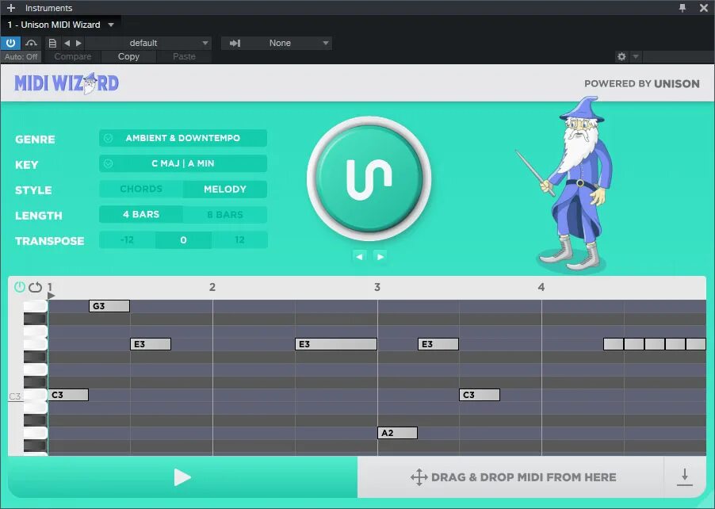
Task: Add a new instrument with the plus icon
Action: click(x=11, y=8)
